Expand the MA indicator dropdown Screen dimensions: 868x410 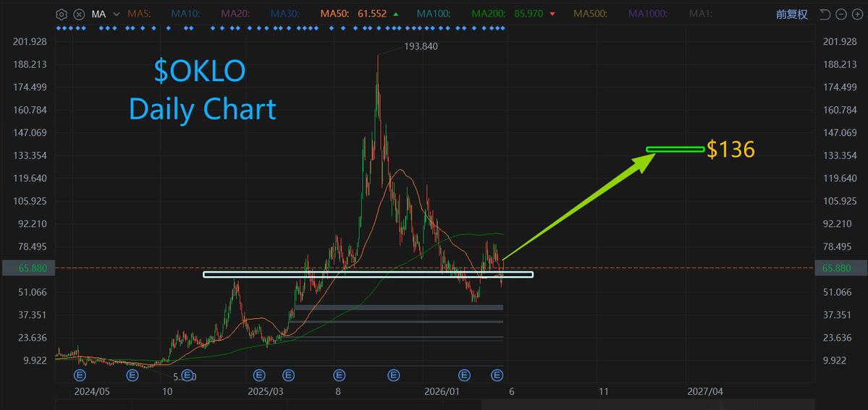click(x=117, y=14)
